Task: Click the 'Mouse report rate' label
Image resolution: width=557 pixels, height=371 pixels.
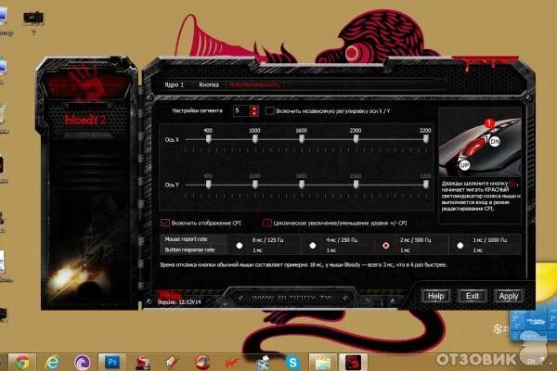Action: [x=186, y=239]
